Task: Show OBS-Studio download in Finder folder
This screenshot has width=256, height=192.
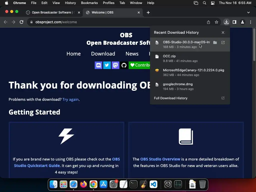Action: pos(215,42)
